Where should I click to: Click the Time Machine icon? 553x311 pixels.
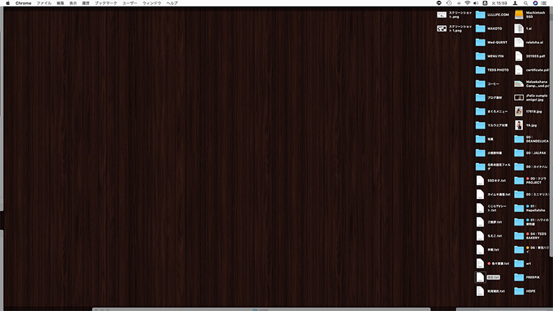(x=449, y=3)
